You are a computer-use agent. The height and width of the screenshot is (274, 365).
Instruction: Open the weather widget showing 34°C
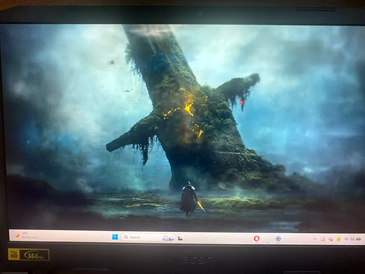[x=26, y=235]
